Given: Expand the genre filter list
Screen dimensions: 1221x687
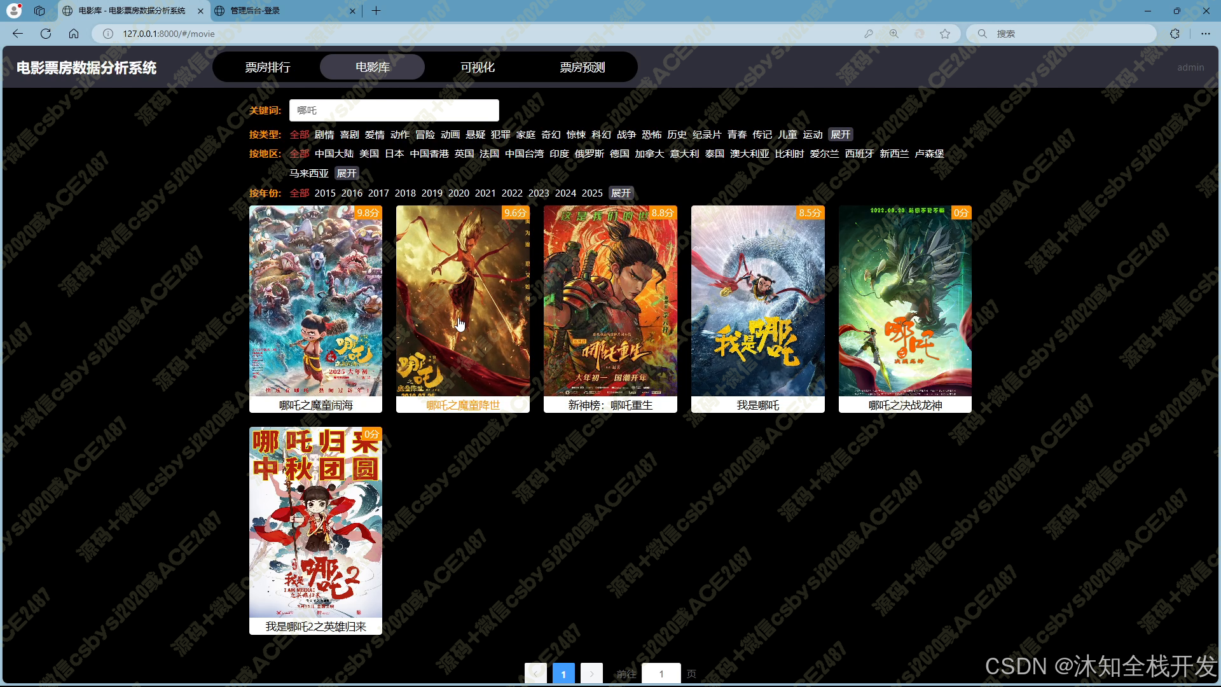Looking at the screenshot, I should 841,135.
